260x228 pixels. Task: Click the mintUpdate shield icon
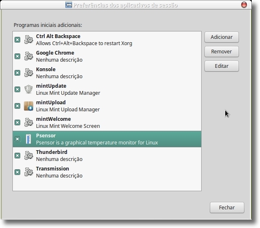point(29,89)
